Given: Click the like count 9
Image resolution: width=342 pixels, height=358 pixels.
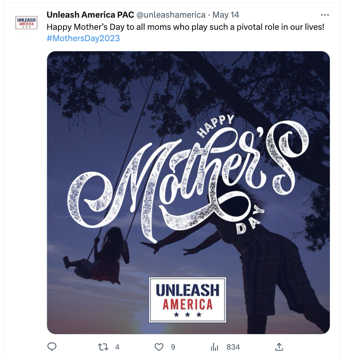Looking at the screenshot, I should click(173, 347).
